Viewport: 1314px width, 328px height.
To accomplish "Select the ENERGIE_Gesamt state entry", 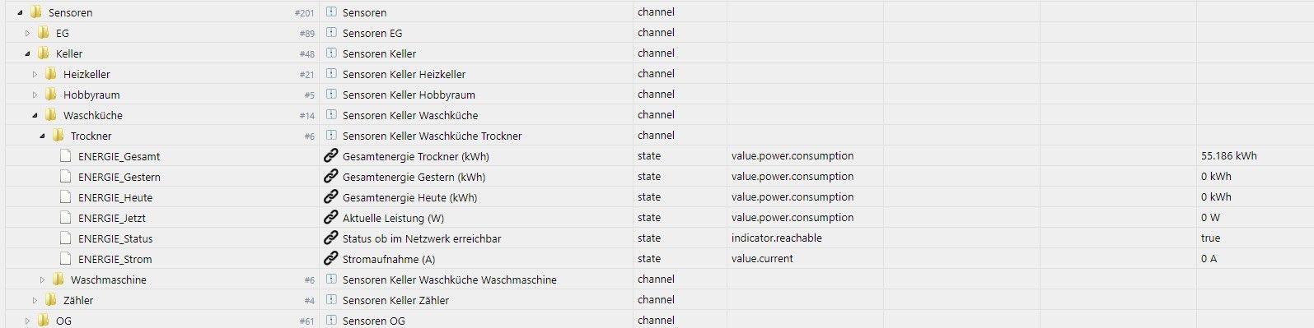I will pyautogui.click(x=119, y=156).
